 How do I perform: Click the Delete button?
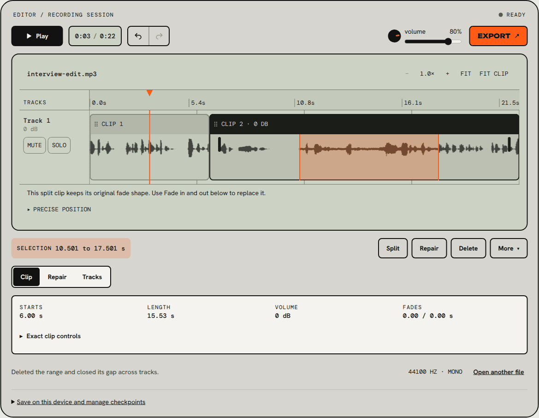point(468,248)
